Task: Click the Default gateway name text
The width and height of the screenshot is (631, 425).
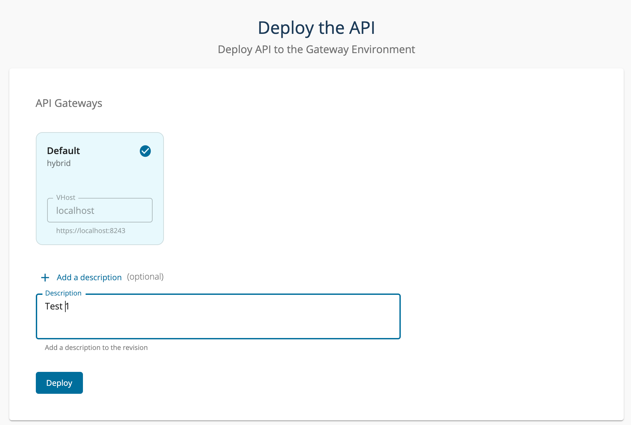Action: point(63,151)
